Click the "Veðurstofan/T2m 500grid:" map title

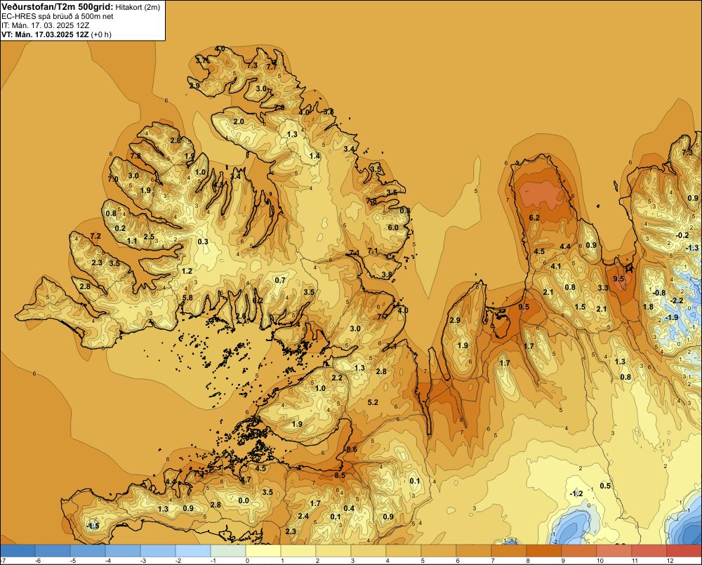pyautogui.click(x=58, y=6)
